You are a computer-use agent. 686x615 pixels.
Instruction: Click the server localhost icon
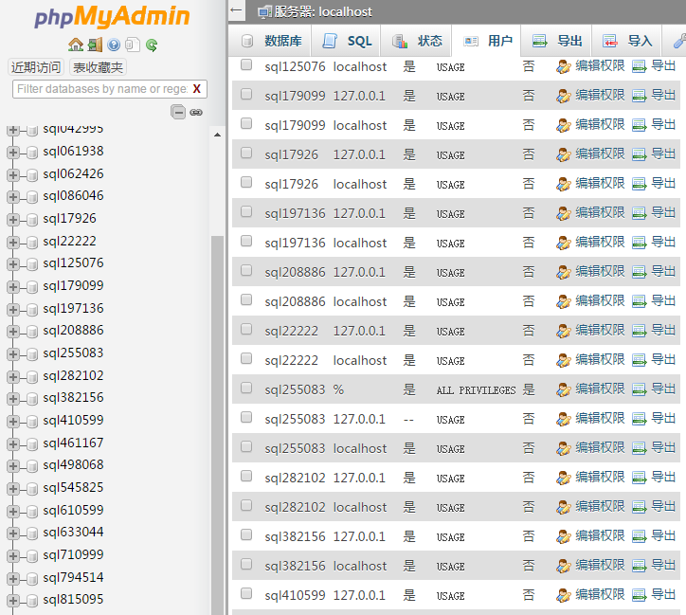(x=265, y=12)
